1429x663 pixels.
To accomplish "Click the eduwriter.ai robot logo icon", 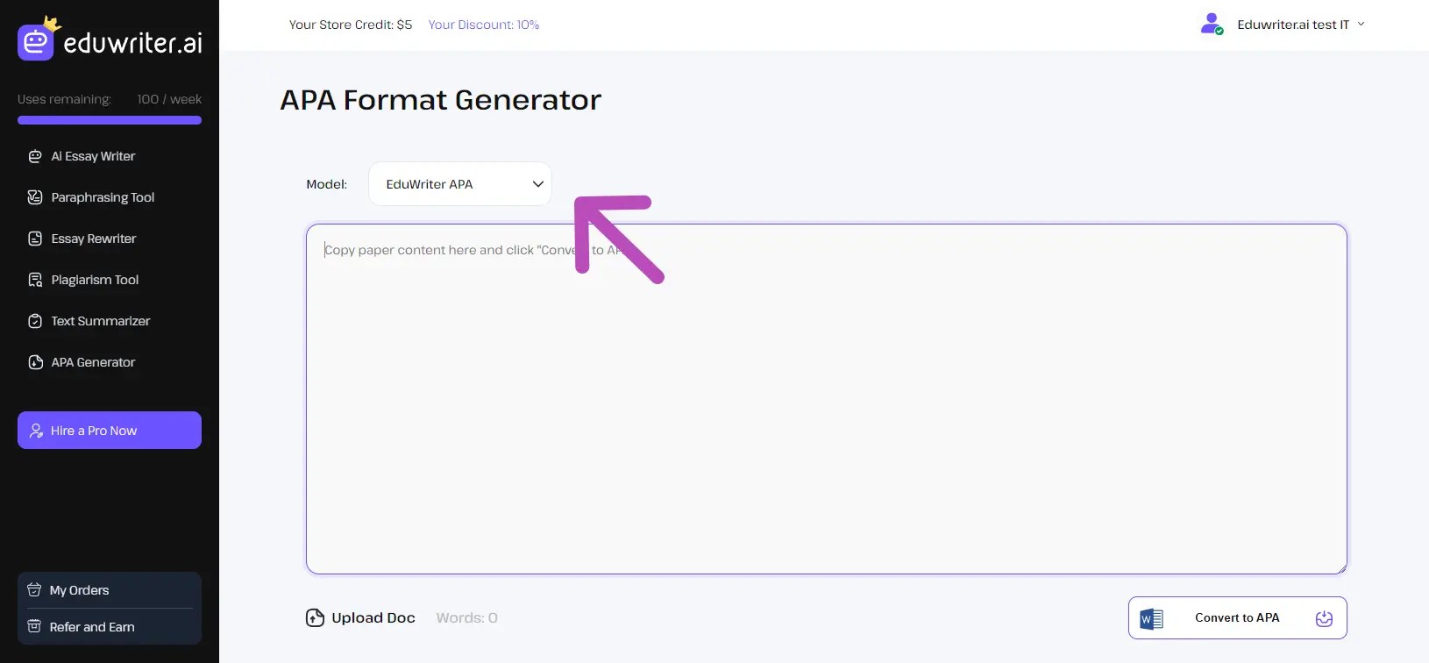I will (x=36, y=40).
